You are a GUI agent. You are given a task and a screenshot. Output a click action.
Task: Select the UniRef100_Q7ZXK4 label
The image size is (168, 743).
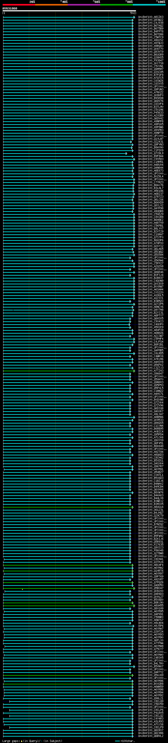tap(150, 403)
